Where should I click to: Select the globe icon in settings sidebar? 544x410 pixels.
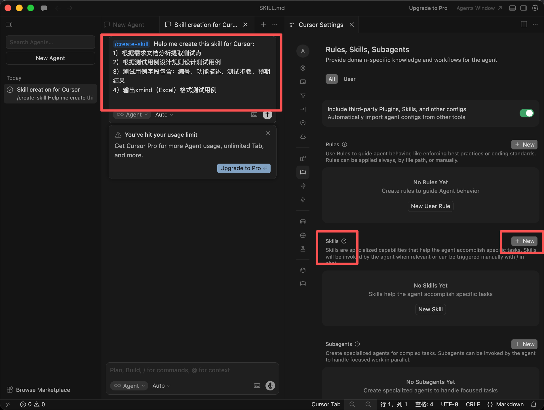(303, 235)
